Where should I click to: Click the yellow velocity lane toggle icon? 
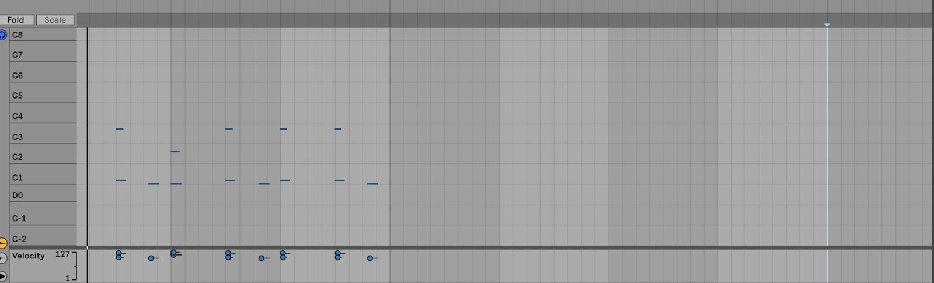pyautogui.click(x=3, y=243)
